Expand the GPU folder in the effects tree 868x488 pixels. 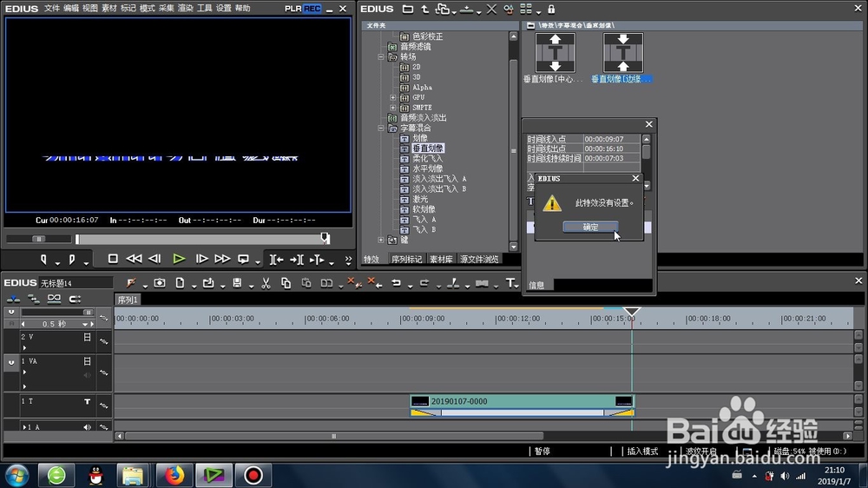click(x=393, y=97)
